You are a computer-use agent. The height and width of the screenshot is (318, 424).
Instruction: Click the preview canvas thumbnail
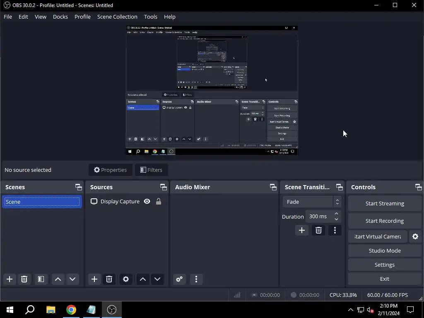point(212,90)
